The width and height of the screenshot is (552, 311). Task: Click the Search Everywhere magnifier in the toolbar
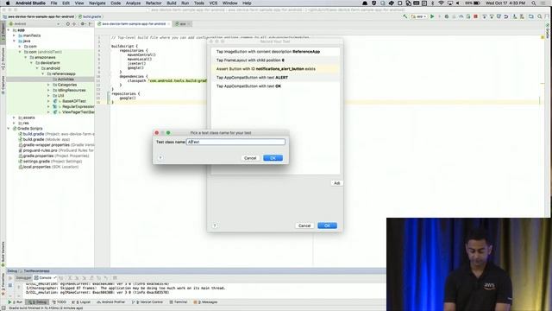(539, 16)
